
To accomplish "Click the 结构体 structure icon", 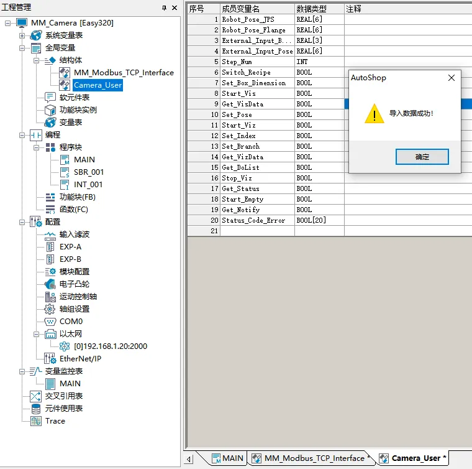I will tap(50, 60).
